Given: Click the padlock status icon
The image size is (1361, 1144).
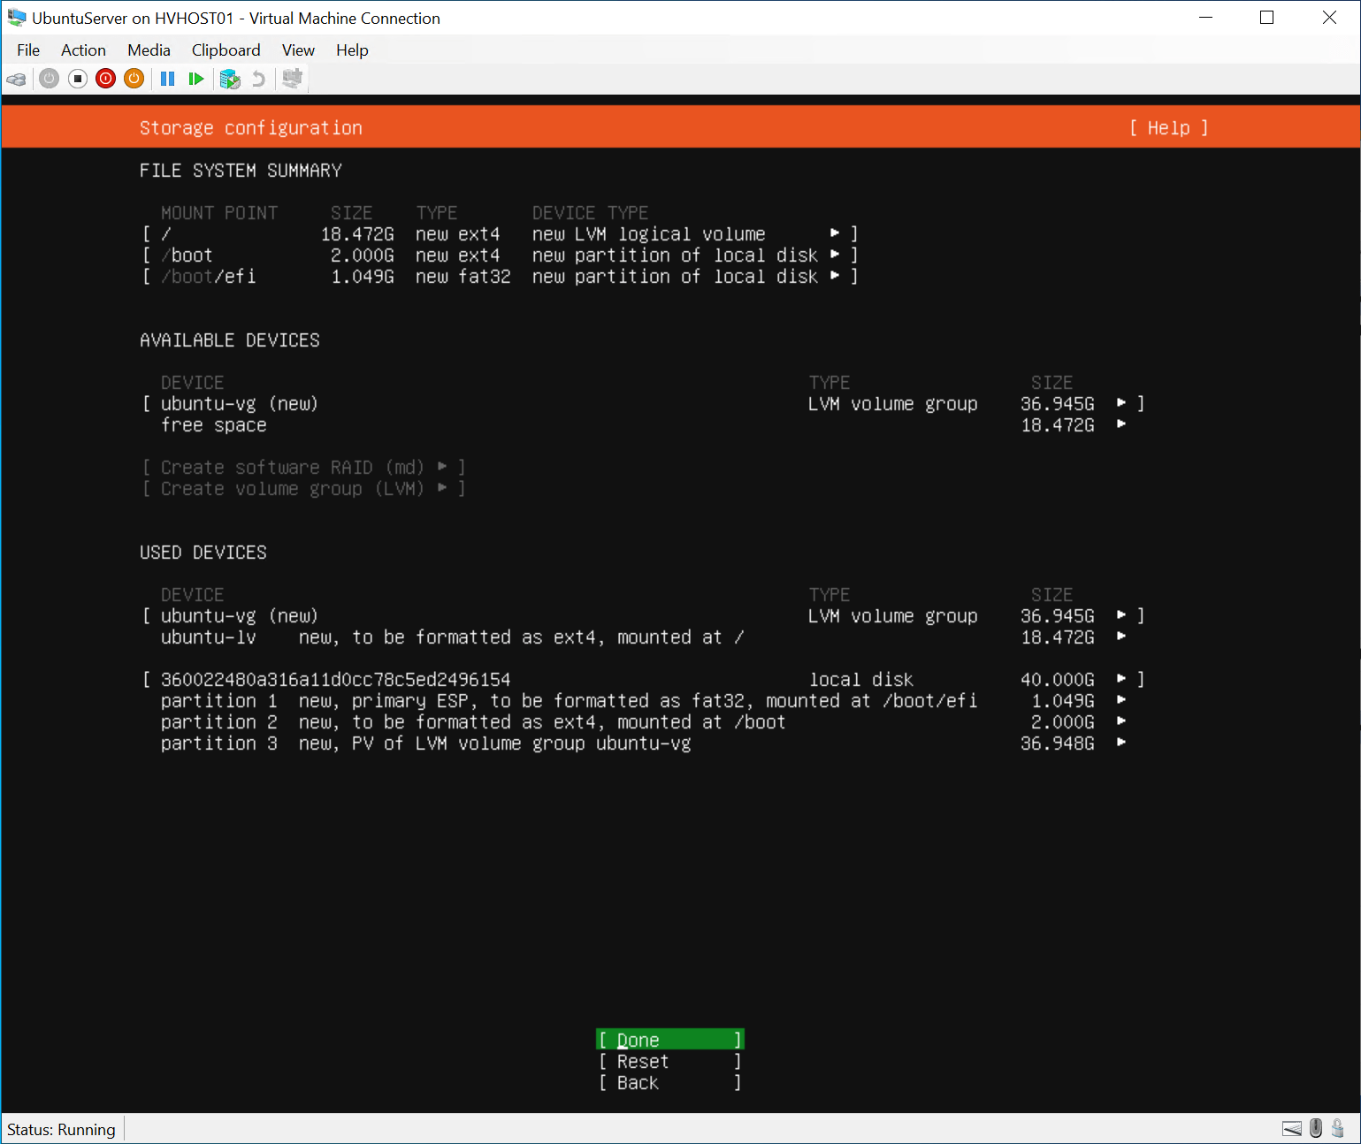Looking at the screenshot, I should click(1338, 1128).
